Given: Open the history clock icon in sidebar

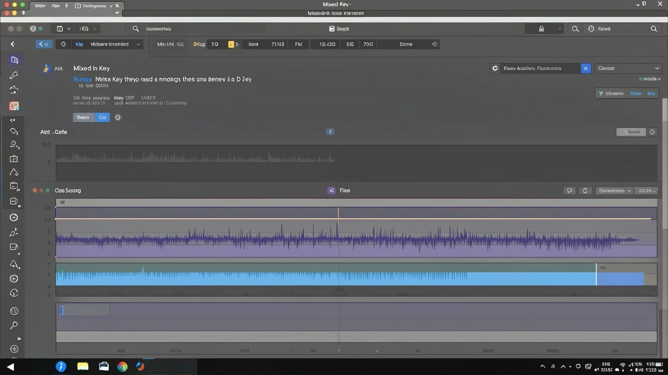Looking at the screenshot, I should pos(14,311).
